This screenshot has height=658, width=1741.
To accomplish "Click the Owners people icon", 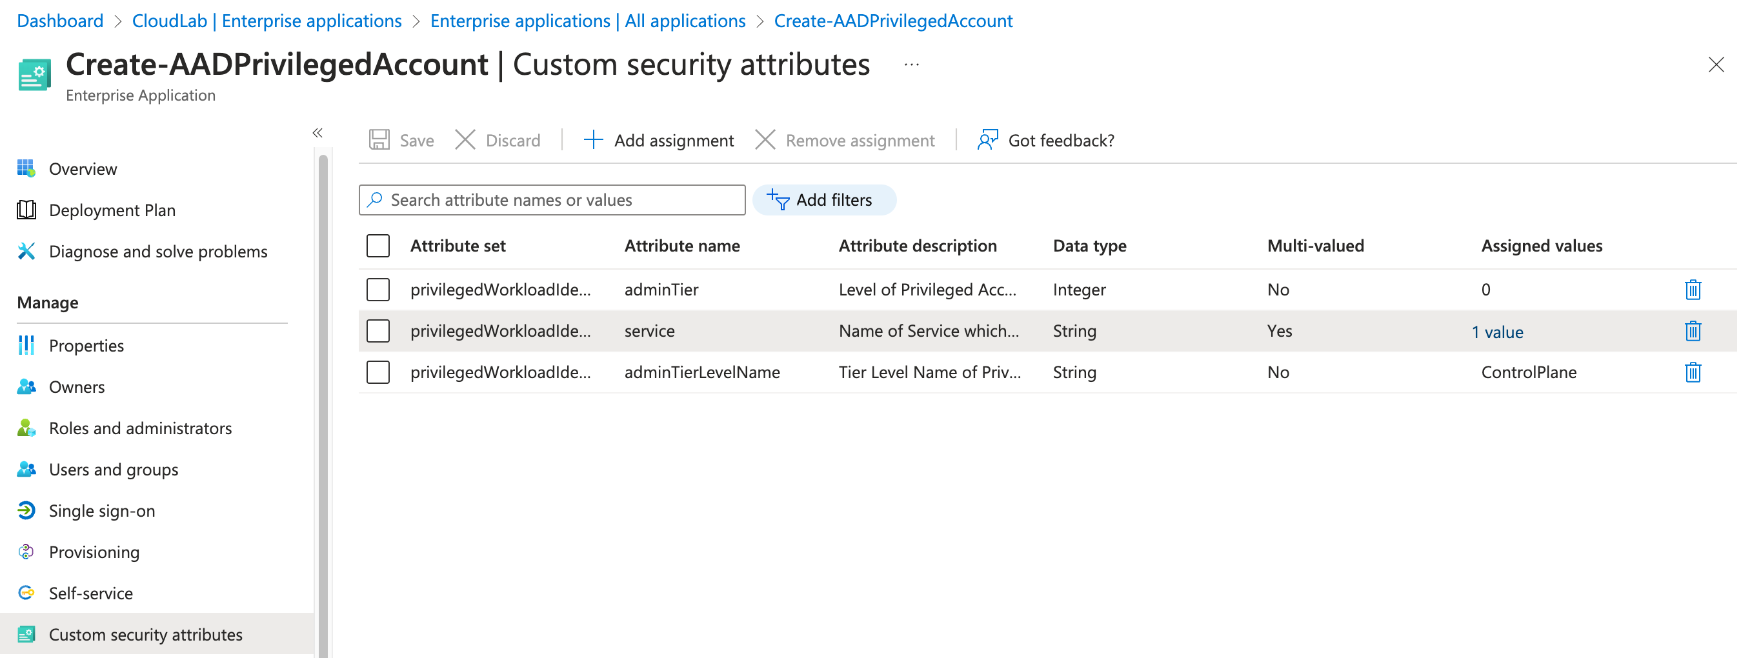I will coord(26,386).
